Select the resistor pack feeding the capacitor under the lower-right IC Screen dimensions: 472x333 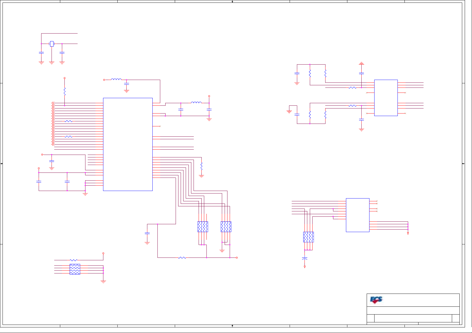[x=308, y=237]
